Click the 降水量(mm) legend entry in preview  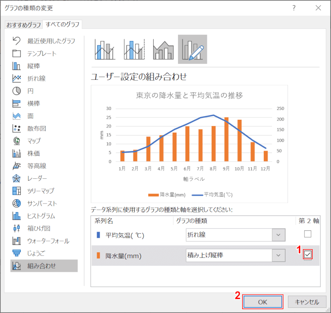tap(167, 194)
